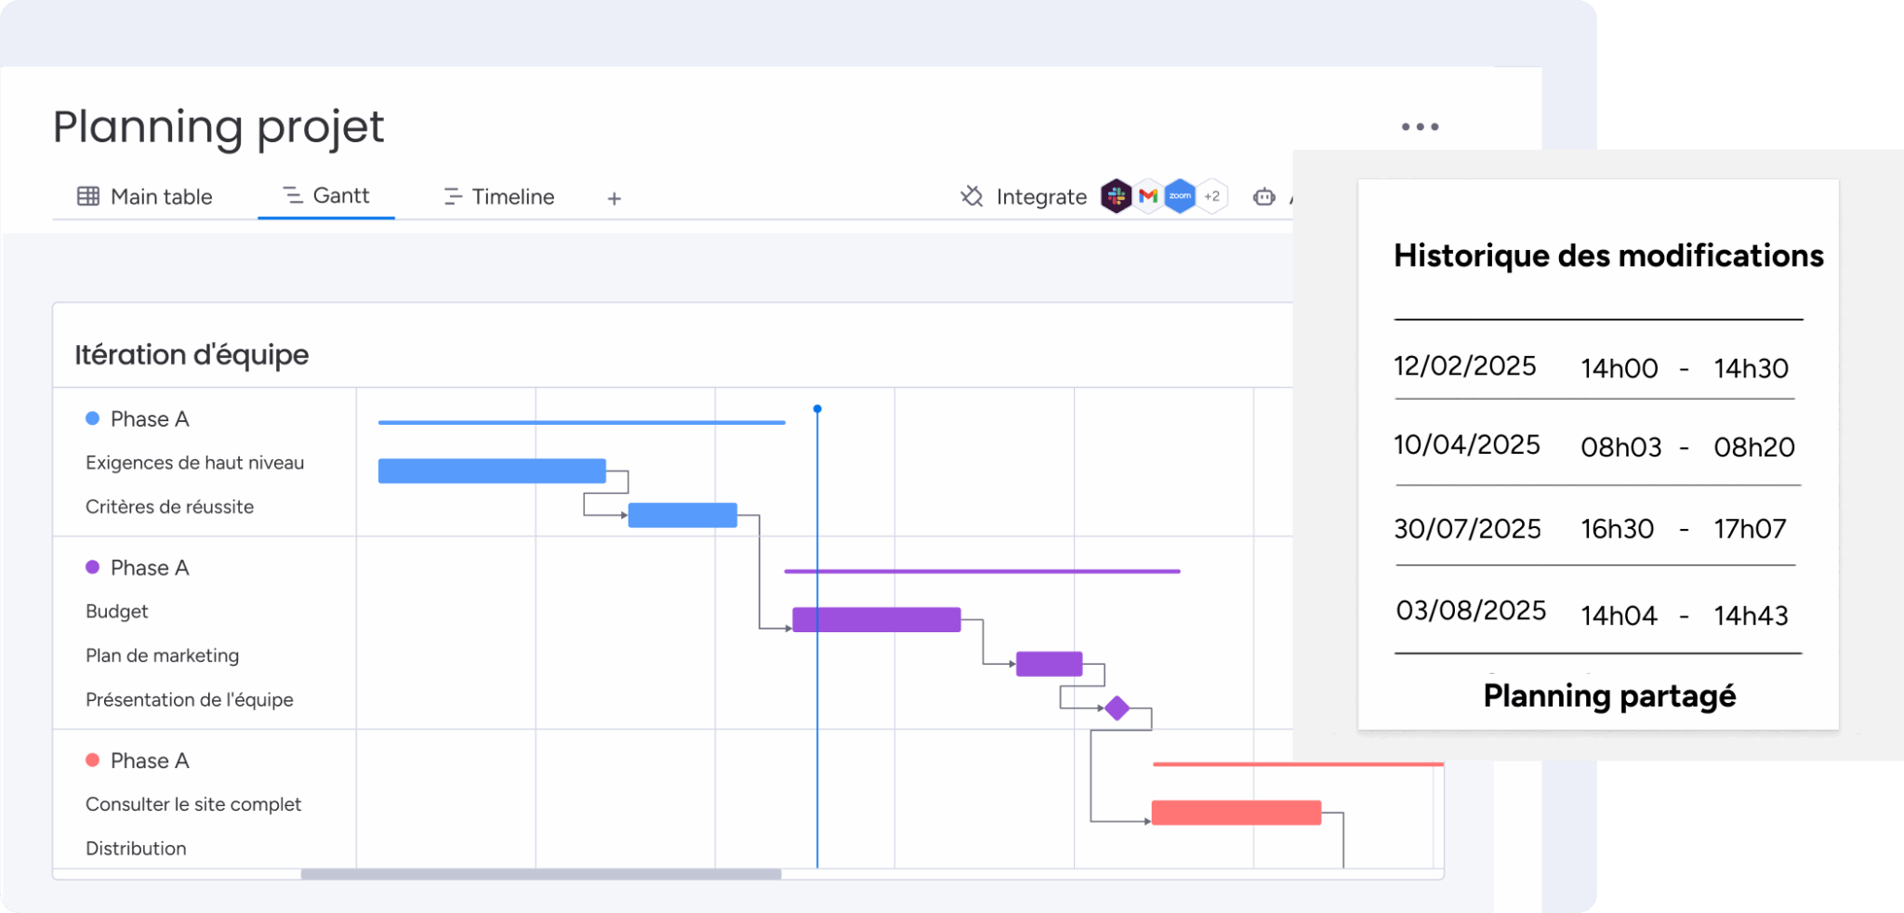The width and height of the screenshot is (1904, 913).
Task: Select the Distribution row label
Action: [136, 848]
